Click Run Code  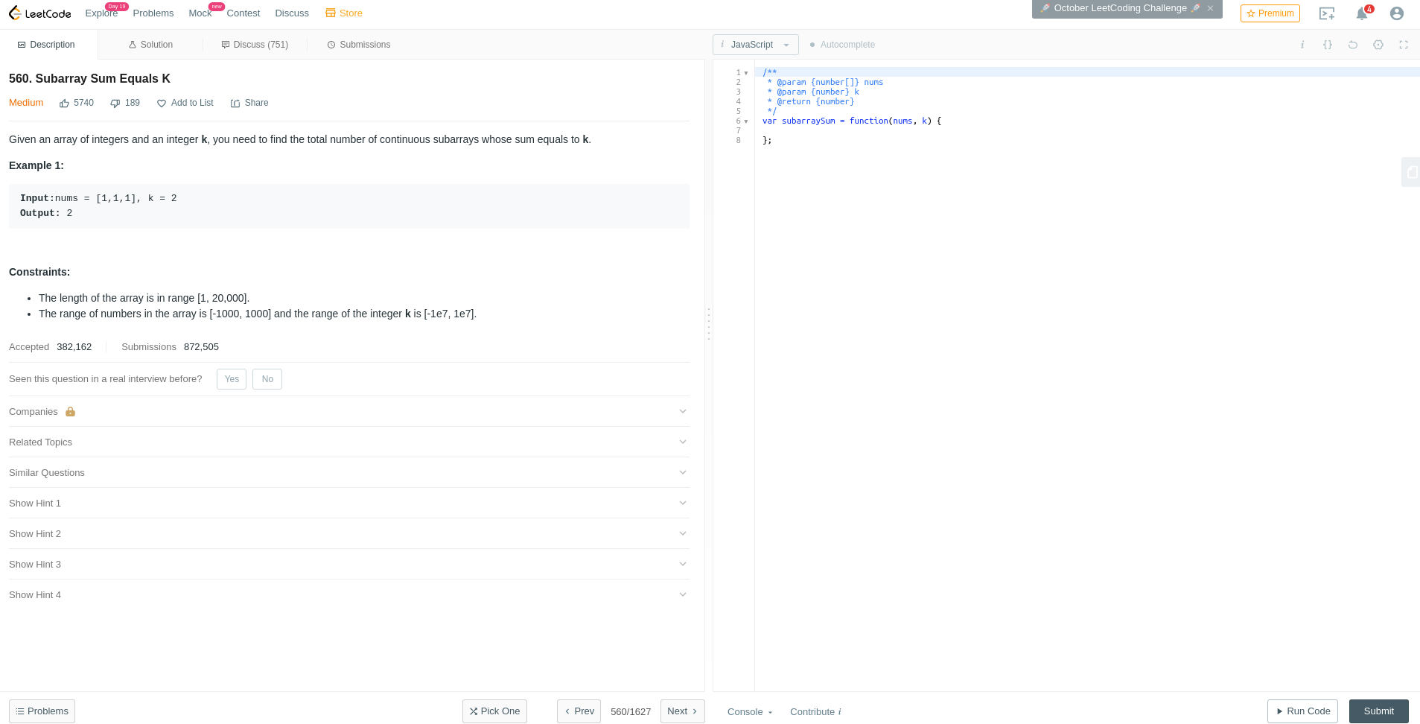(x=1302, y=711)
